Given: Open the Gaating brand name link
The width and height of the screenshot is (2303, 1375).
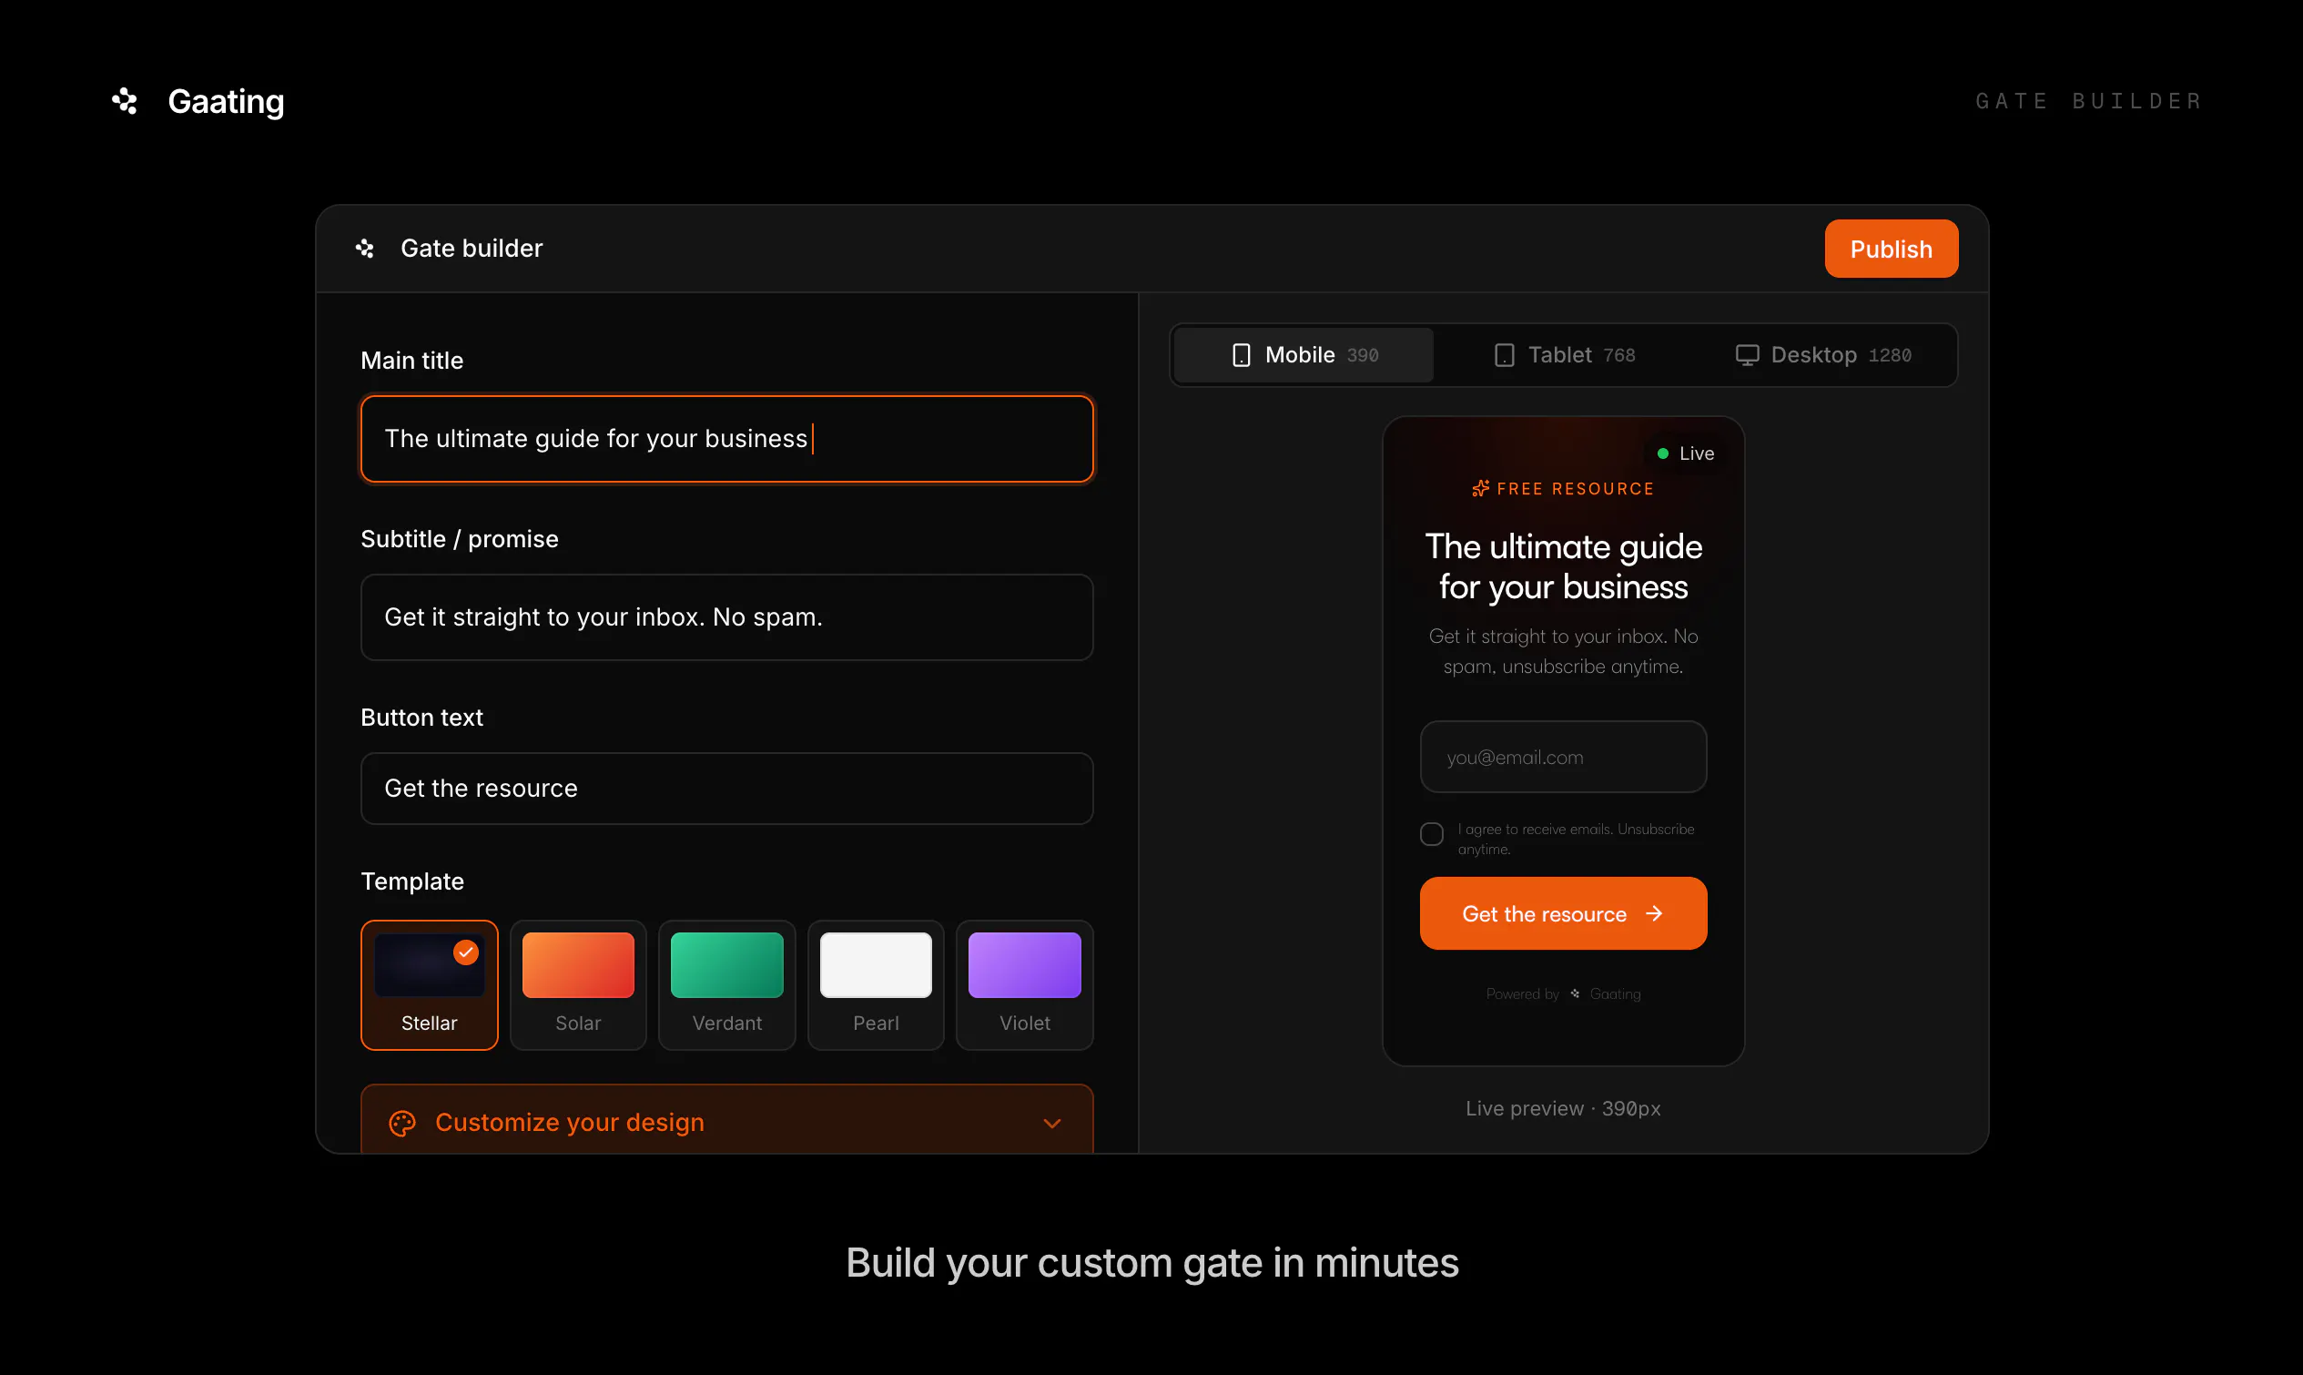Looking at the screenshot, I should point(226,101).
